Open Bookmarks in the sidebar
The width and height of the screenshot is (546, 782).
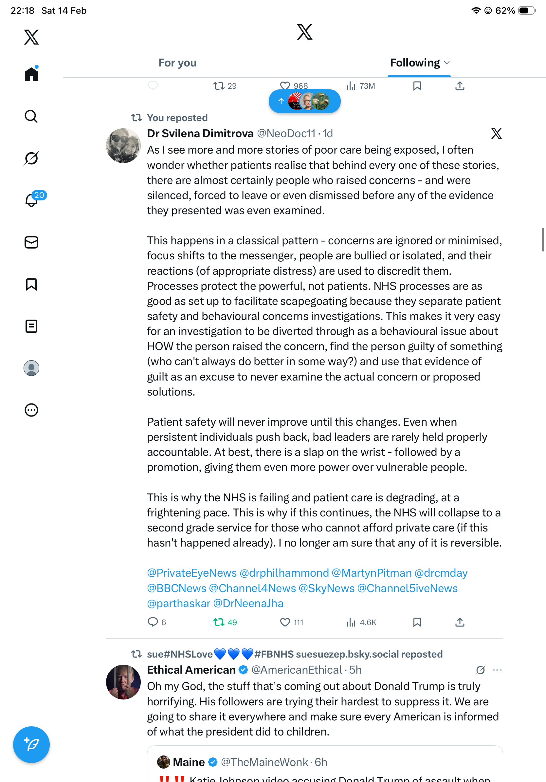click(x=31, y=284)
